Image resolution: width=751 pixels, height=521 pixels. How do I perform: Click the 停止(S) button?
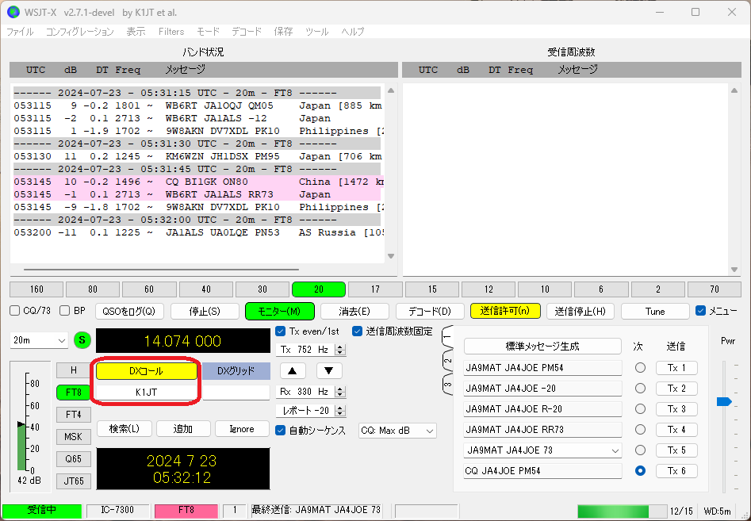pyautogui.click(x=205, y=312)
